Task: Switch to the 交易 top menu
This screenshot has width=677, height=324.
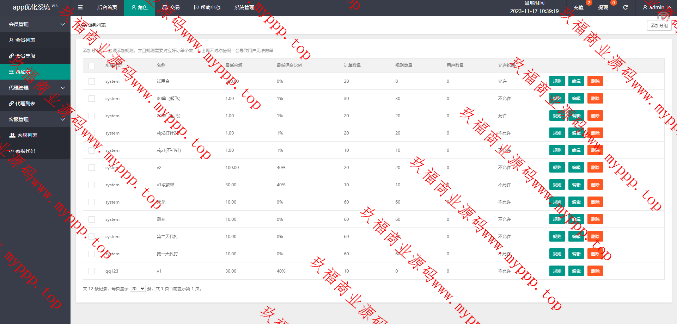Action: click(x=171, y=7)
